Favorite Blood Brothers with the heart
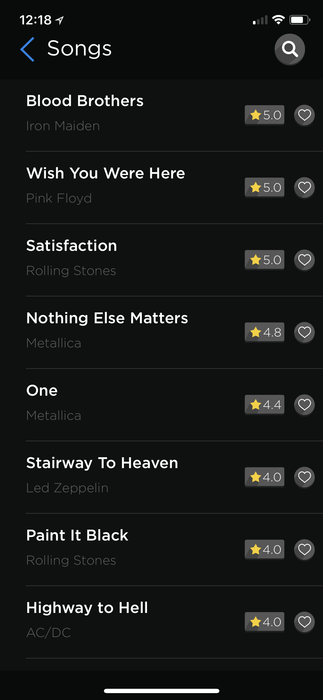Image resolution: width=323 pixels, height=700 pixels. 304,115
